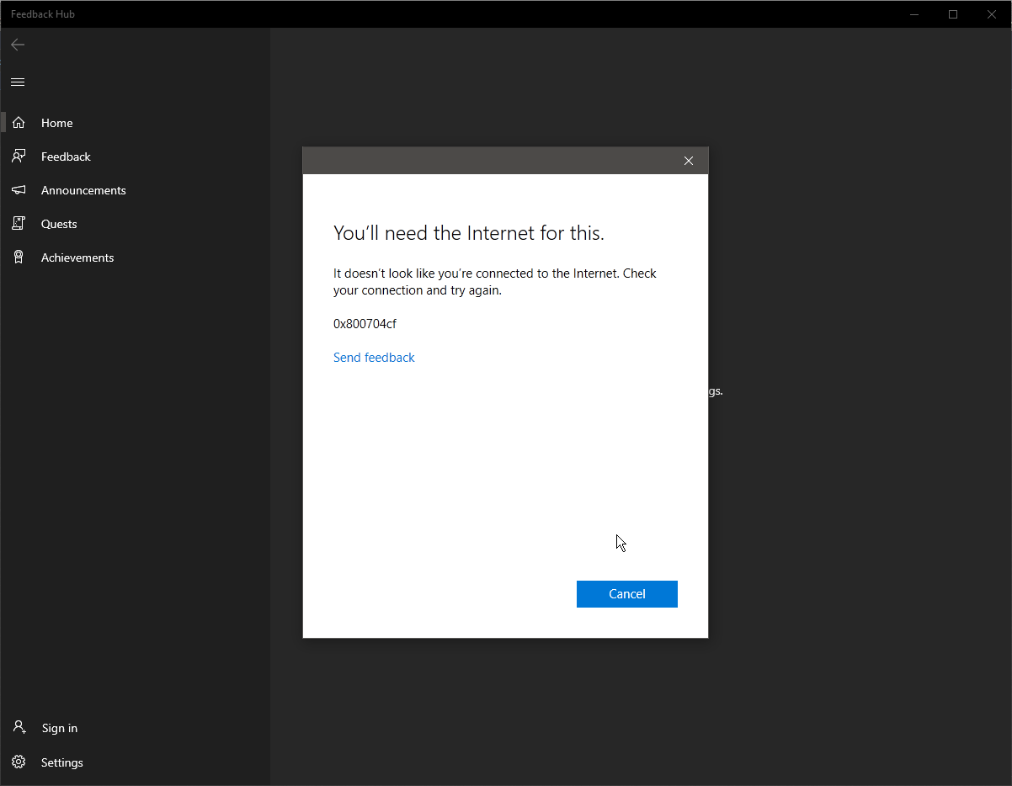Click the Feedback Hub title bar label
Image resolution: width=1012 pixels, height=786 pixels.
42,13
